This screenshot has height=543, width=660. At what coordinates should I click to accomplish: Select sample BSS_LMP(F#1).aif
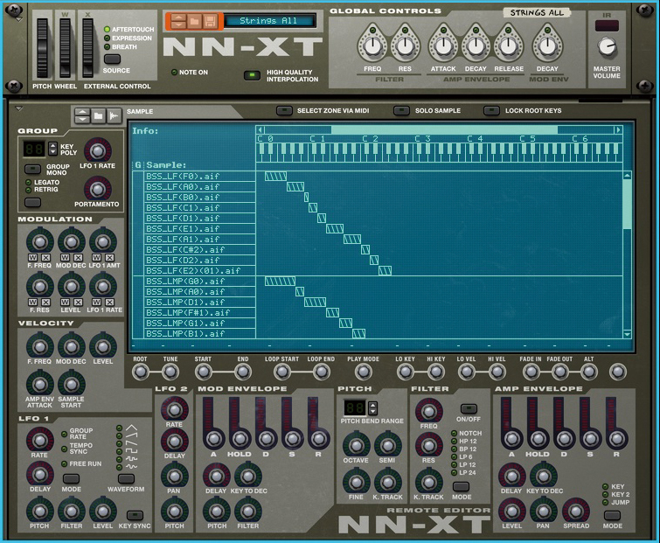pyautogui.click(x=200, y=313)
